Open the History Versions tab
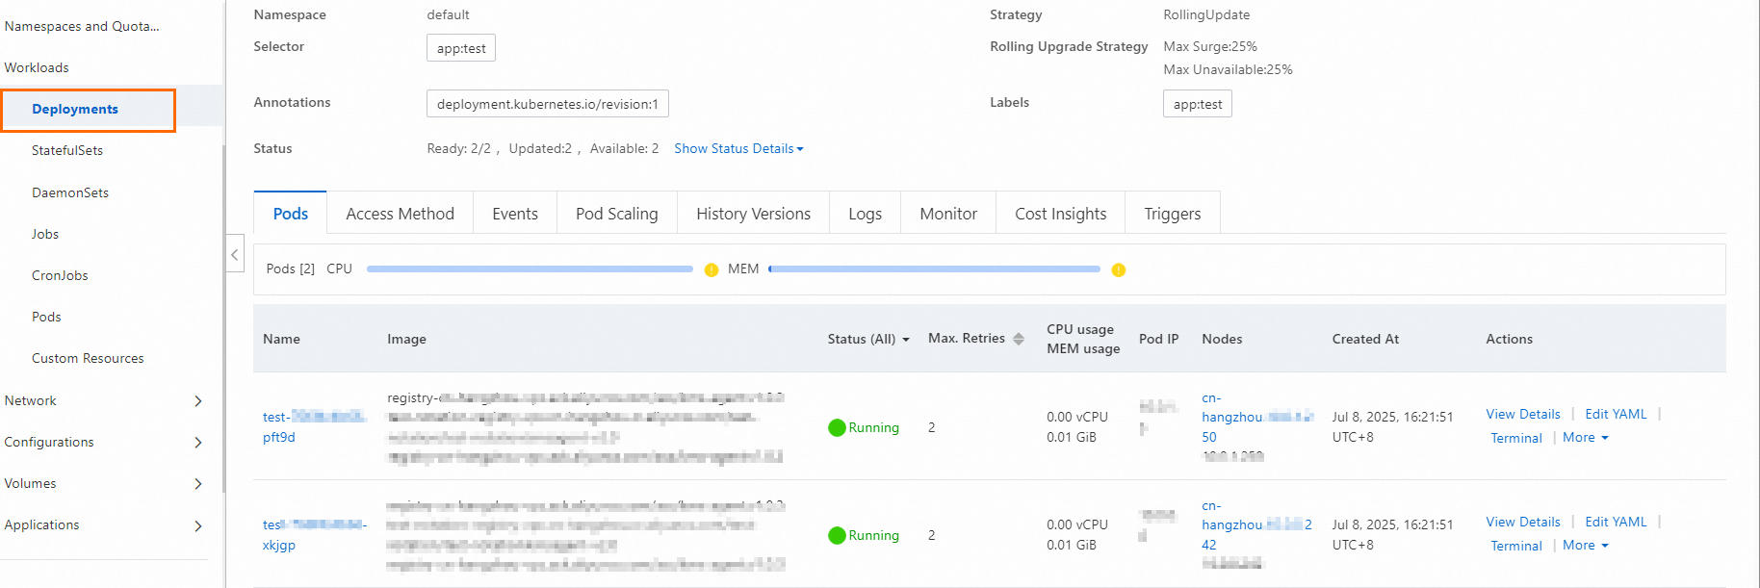Screen dimensions: 1760x588 pos(753,214)
